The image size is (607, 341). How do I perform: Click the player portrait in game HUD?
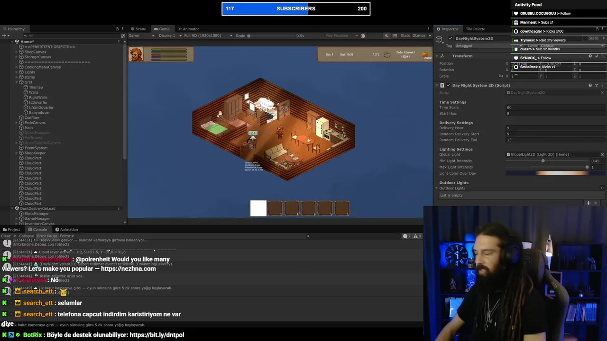137,54
